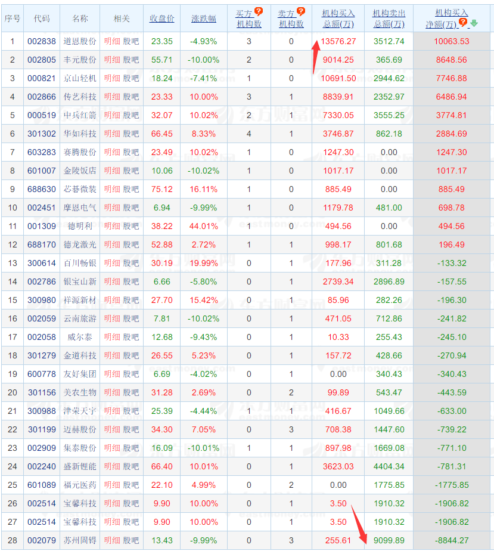
Task: Open the 摩恩电气 stock name link
Action: tap(80, 208)
